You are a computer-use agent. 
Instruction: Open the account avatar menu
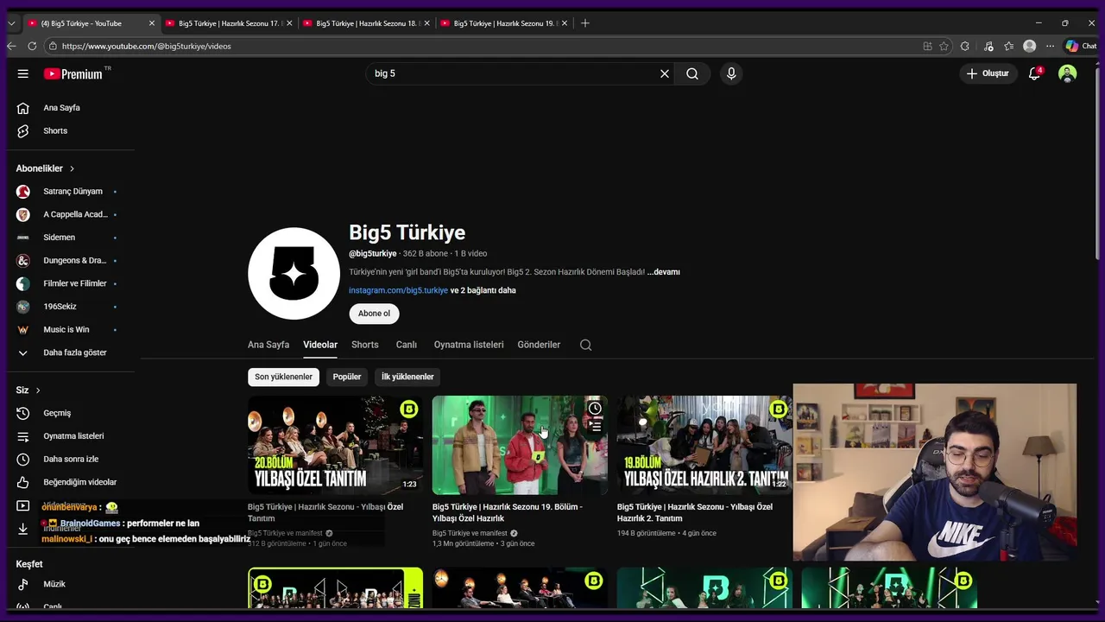click(1068, 73)
